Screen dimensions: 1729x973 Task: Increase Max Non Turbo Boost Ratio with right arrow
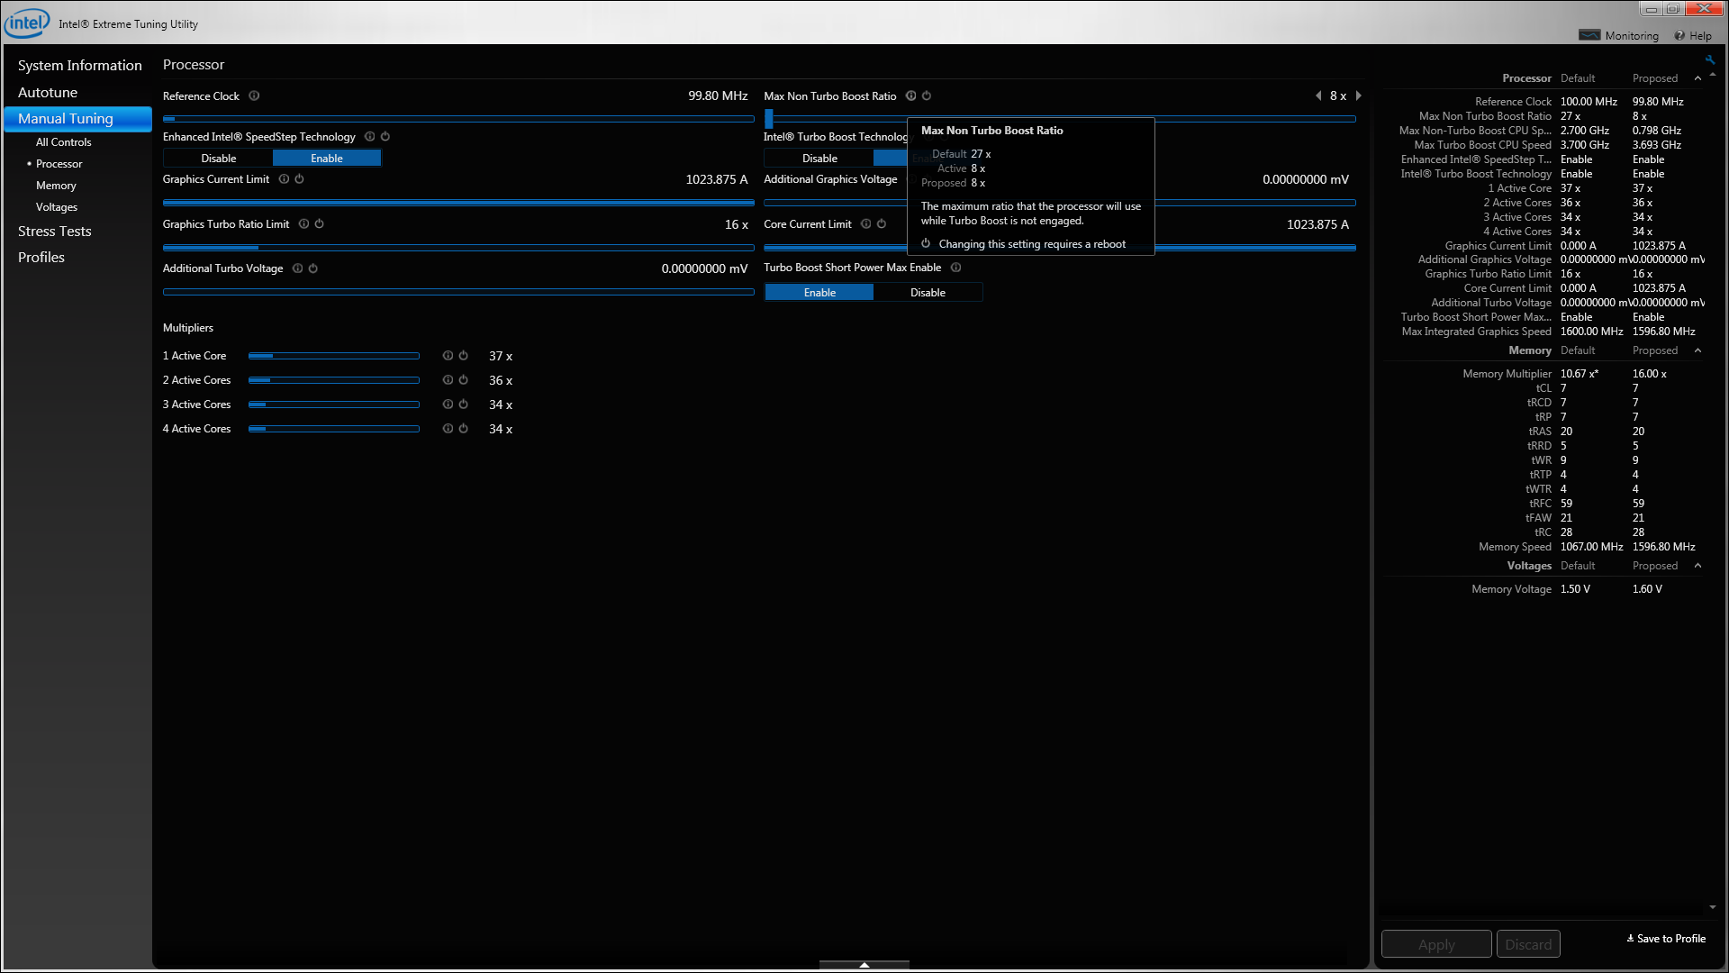point(1358,96)
